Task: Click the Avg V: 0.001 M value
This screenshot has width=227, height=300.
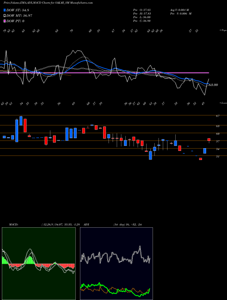Action: click(179, 10)
